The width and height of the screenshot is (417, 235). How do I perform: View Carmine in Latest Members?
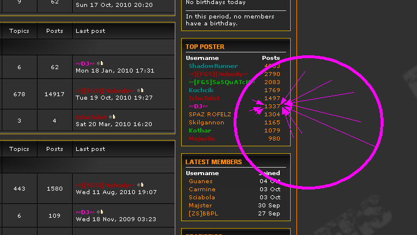(x=202, y=189)
